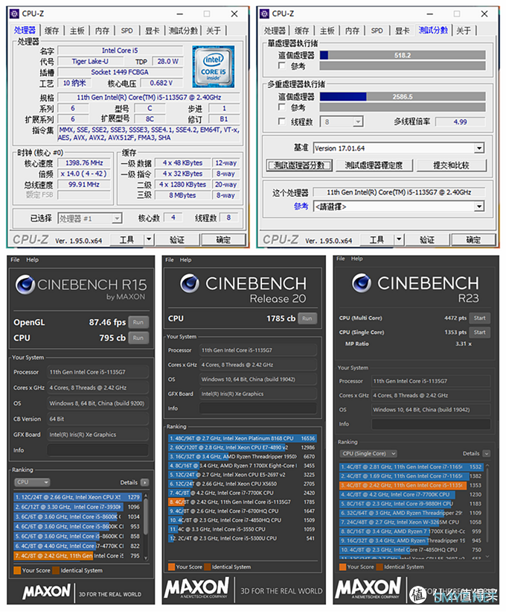506x612 pixels.
Task: Select Xeon Platinum 8168 ranking row in R20
Action: [243, 438]
